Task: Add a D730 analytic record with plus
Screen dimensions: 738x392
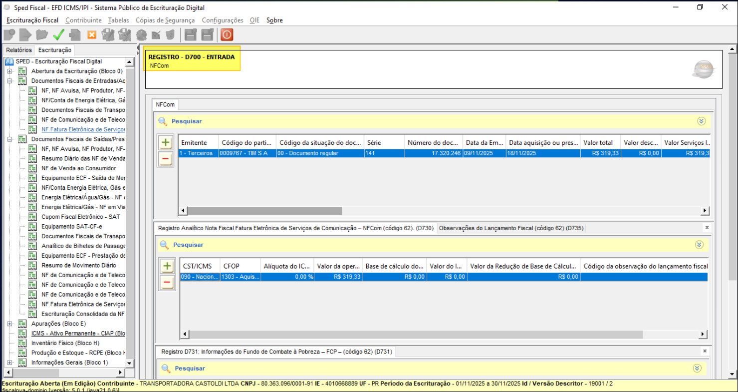Action: coord(167,266)
